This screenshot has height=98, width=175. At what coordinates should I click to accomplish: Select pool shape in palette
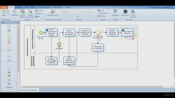click(9, 90)
